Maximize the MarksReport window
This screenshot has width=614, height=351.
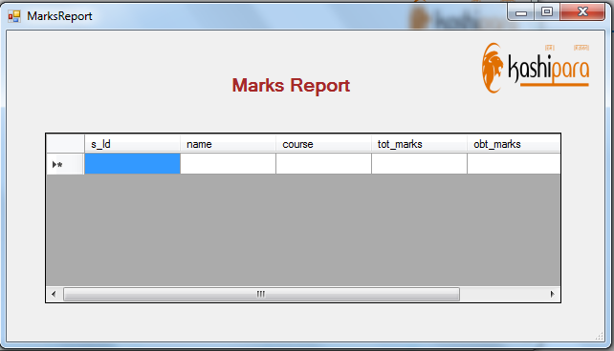[547, 12]
